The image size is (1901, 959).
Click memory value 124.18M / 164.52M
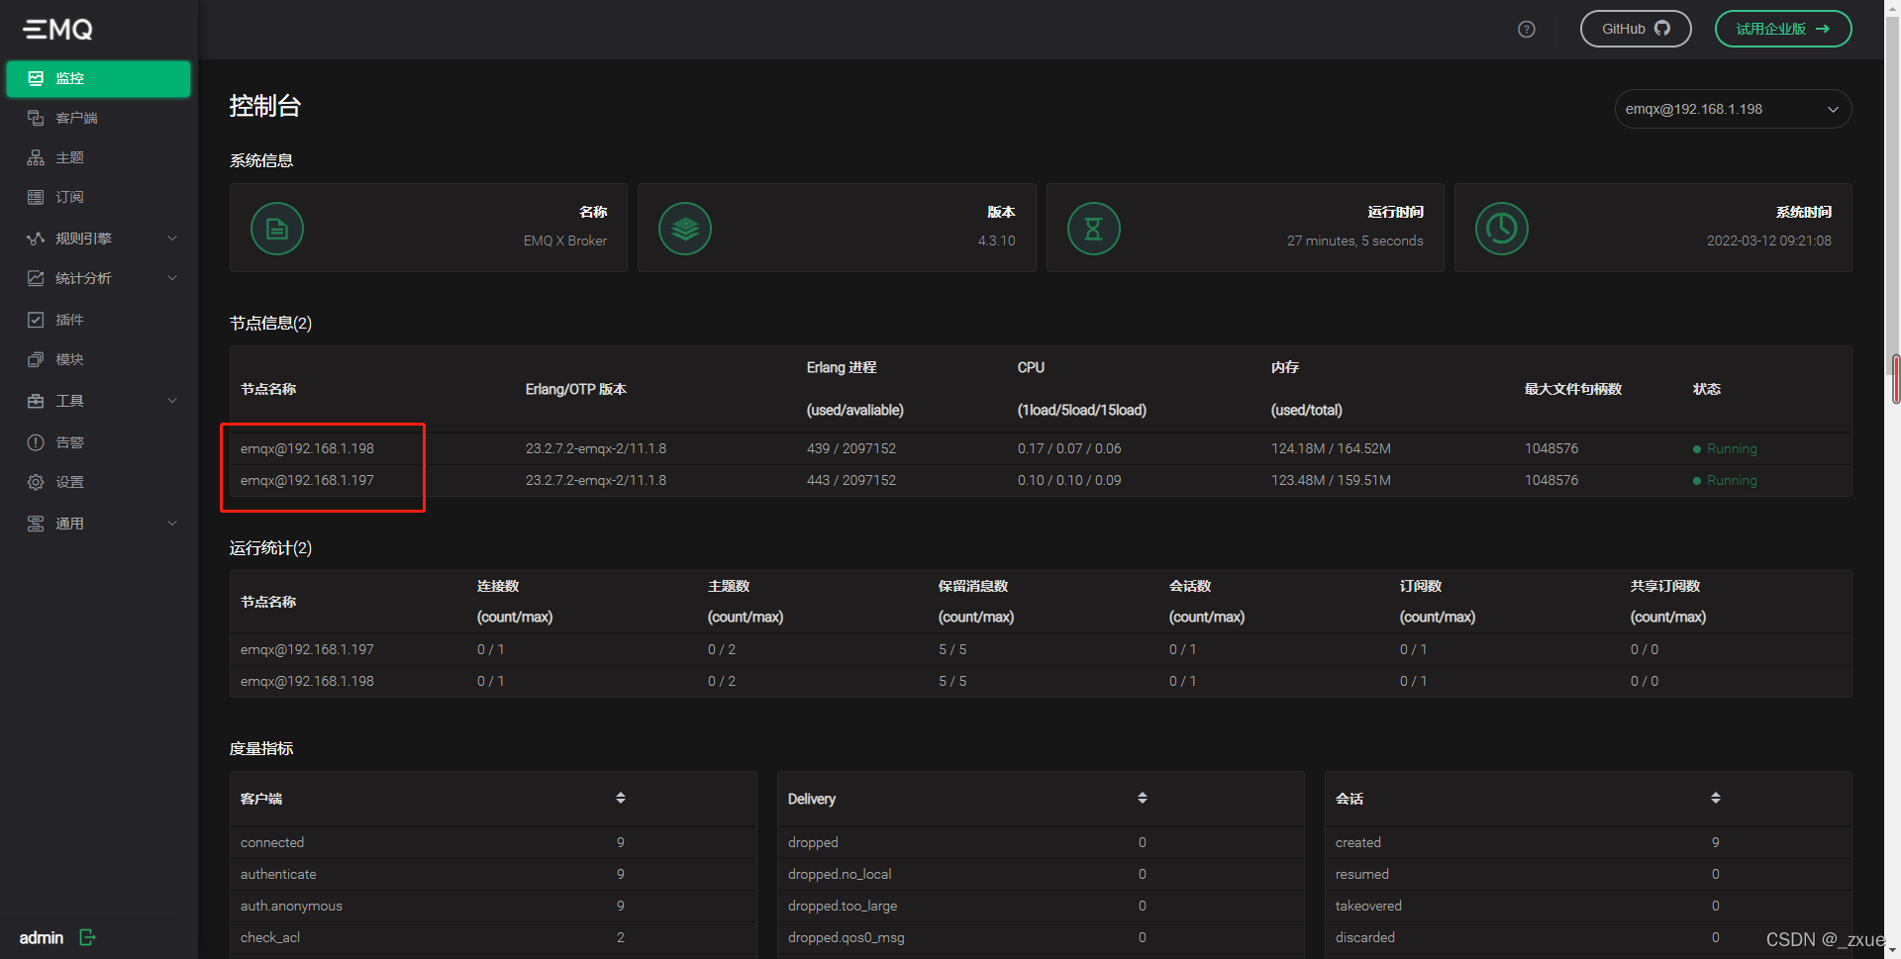pyautogui.click(x=1331, y=448)
